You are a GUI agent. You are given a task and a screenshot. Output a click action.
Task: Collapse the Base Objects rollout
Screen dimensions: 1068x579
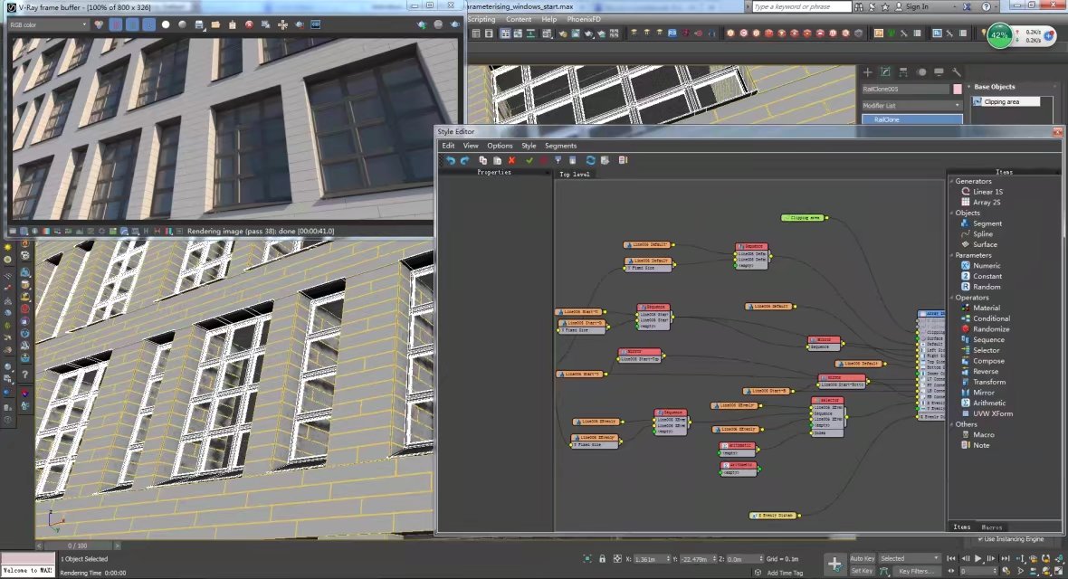click(x=969, y=87)
